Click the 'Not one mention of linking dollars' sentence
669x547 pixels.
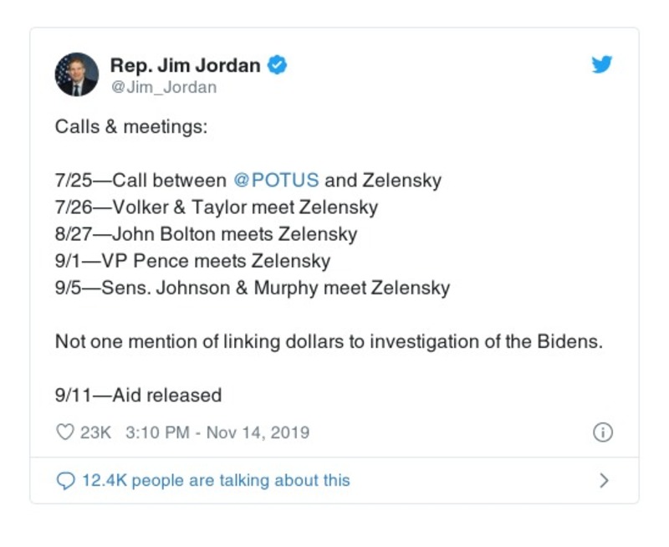pyautogui.click(x=329, y=341)
